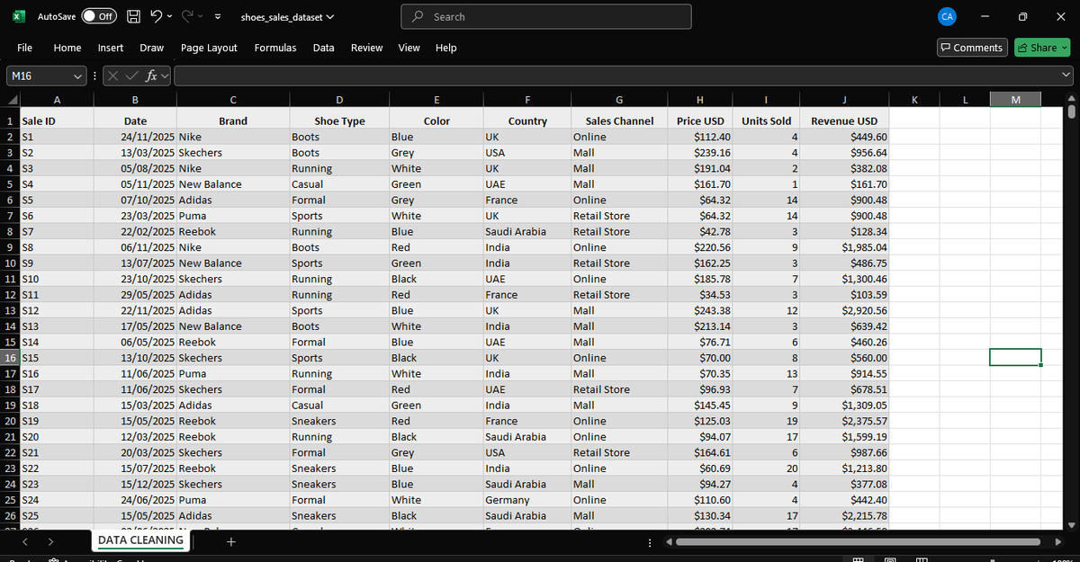Expand the formula bar chevron

(1067, 76)
